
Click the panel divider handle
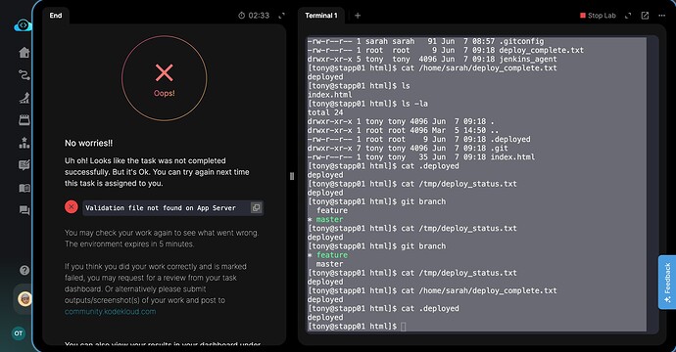[x=292, y=176]
